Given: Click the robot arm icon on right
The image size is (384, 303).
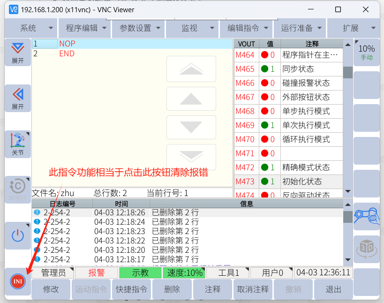Looking at the screenshot, I should click(366, 215).
